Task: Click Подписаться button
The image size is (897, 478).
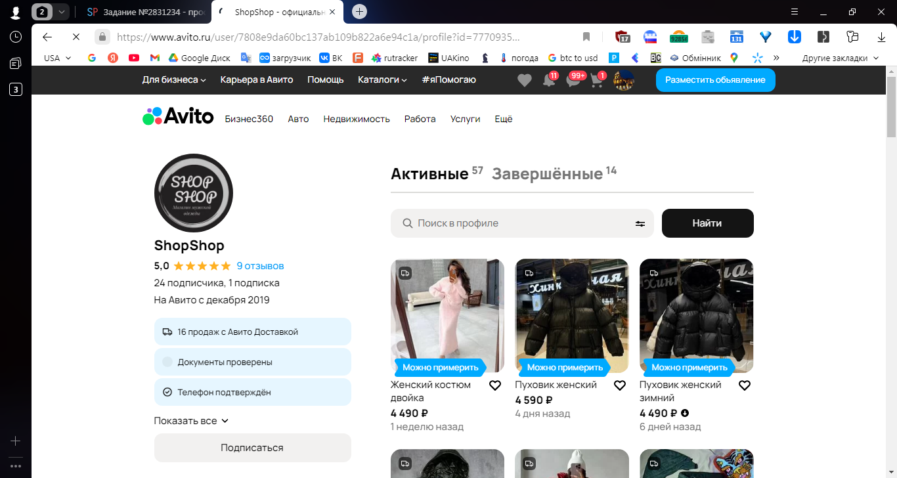Action: 253,448
